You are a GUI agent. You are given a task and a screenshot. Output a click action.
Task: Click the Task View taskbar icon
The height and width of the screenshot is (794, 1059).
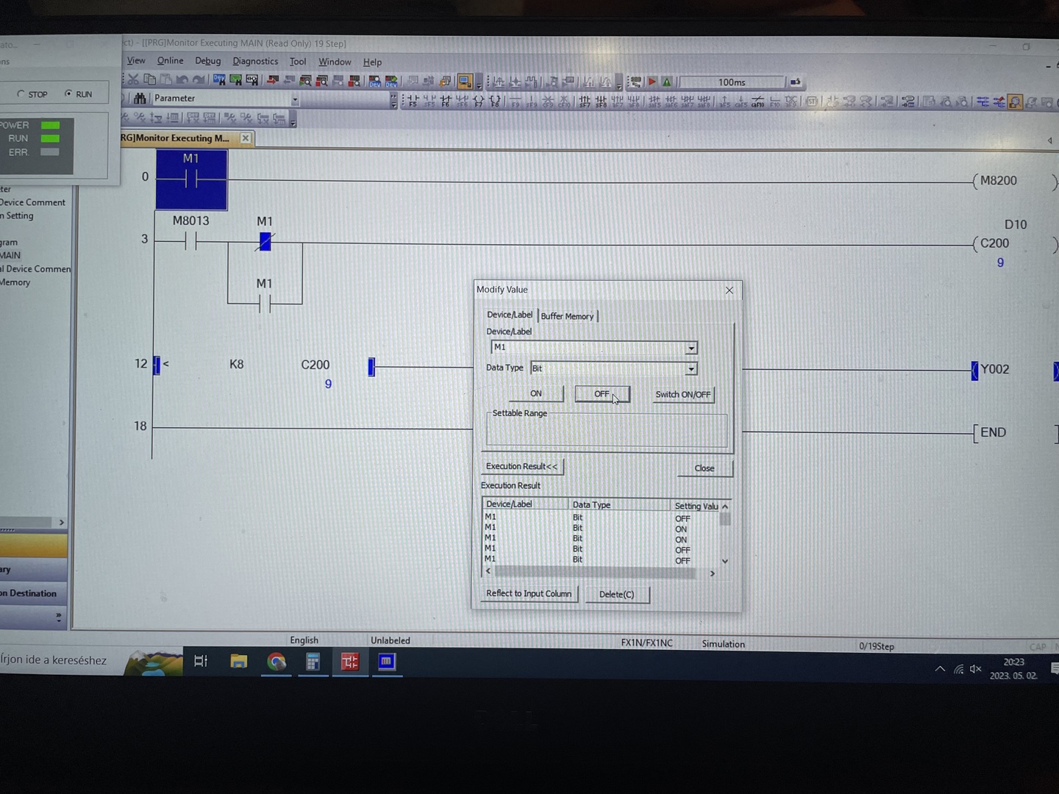click(x=201, y=661)
